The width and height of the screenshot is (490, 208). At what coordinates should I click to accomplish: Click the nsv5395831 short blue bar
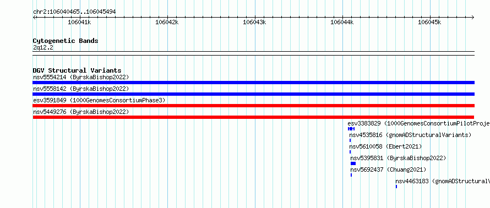tap(353, 163)
